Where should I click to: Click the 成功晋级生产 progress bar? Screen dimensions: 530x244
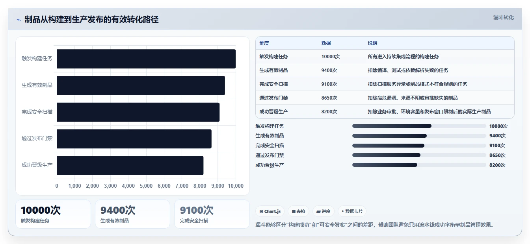[419, 165]
